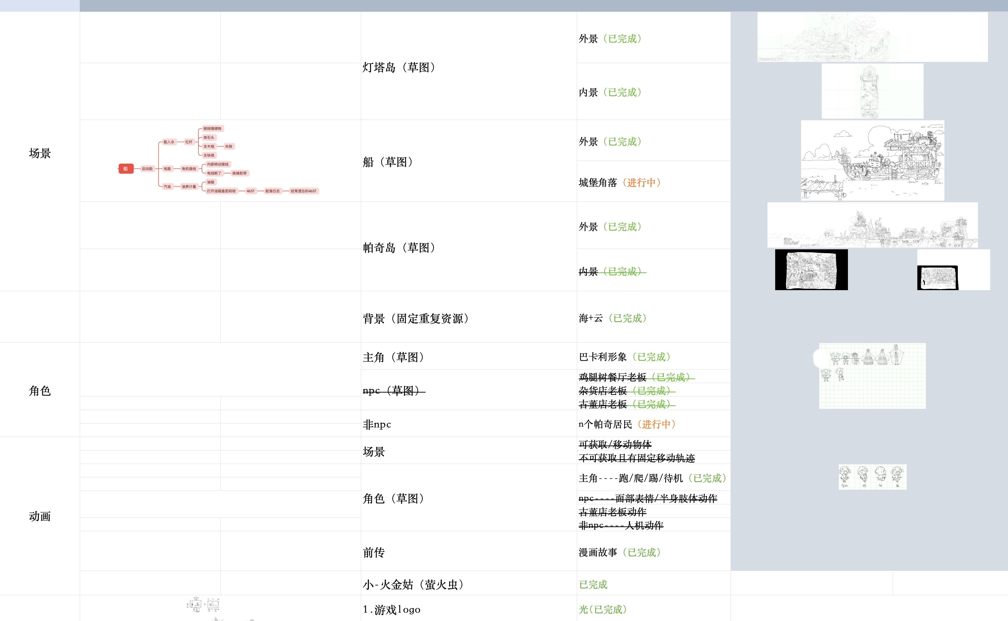1008x621 pixels.
Task: Select the 背景（固定重复资源） cell
Action: pos(469,317)
